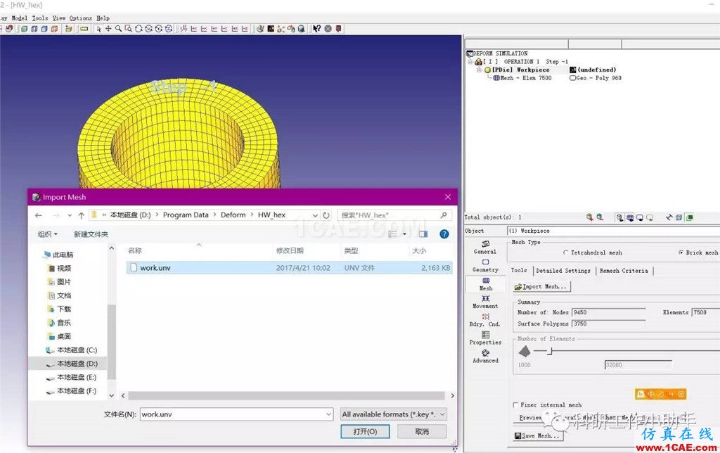The image size is (720, 453).
Task: Collapse the Workpiece tree node
Action: click(x=479, y=70)
